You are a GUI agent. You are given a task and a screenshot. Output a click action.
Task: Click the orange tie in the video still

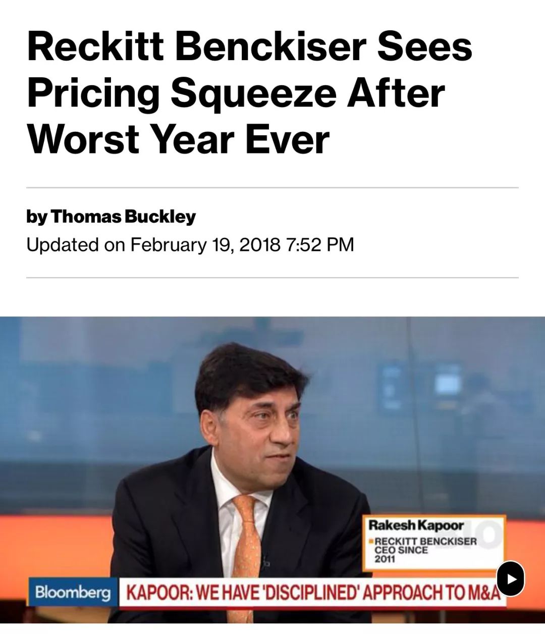247,535
